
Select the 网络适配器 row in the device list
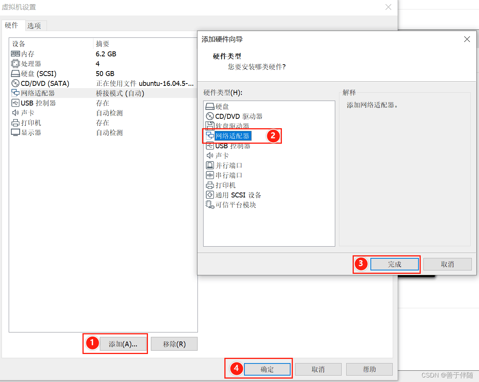103,93
